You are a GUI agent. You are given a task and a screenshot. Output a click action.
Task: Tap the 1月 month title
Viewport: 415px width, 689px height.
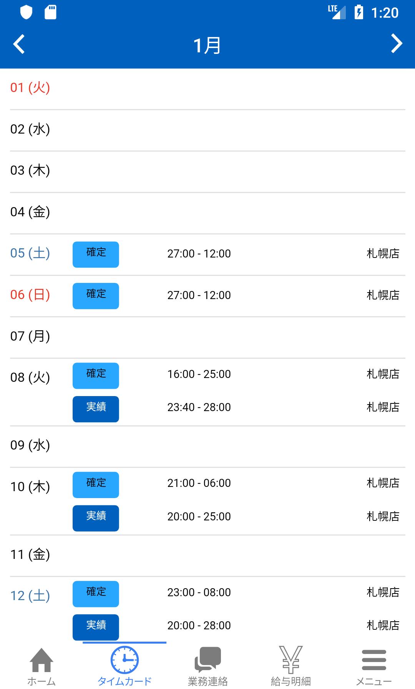pos(207,45)
